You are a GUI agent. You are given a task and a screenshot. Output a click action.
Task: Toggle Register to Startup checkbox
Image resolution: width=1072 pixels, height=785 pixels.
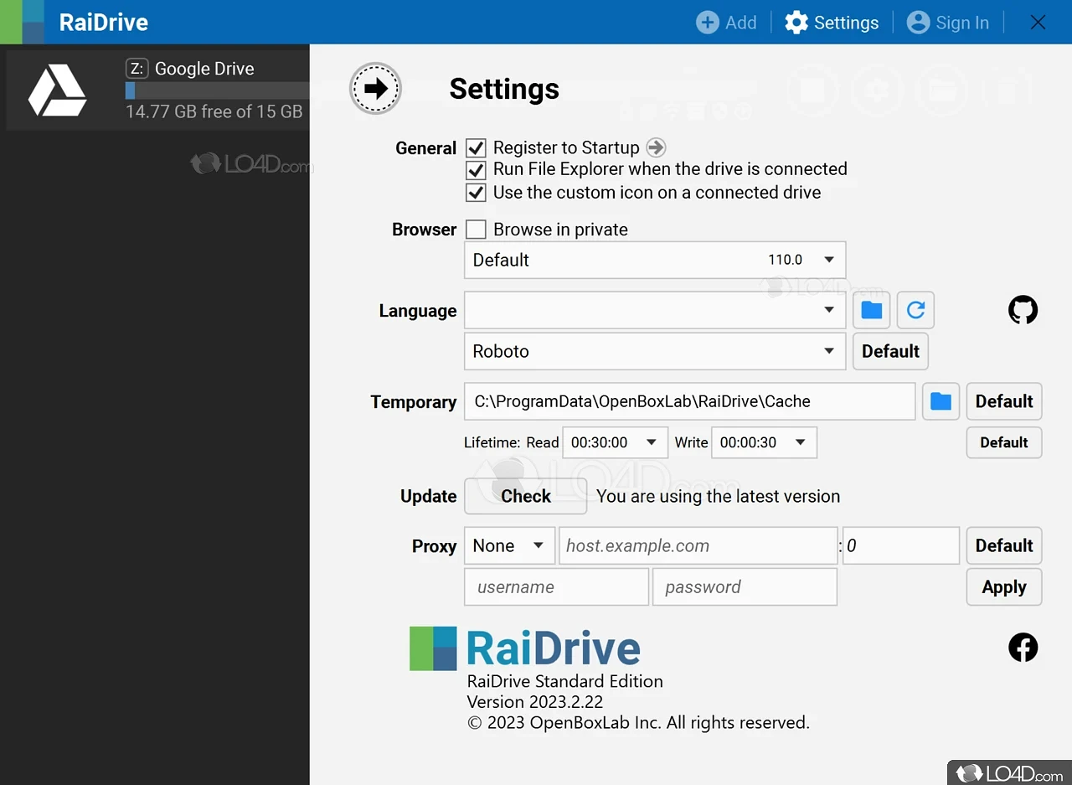click(476, 148)
